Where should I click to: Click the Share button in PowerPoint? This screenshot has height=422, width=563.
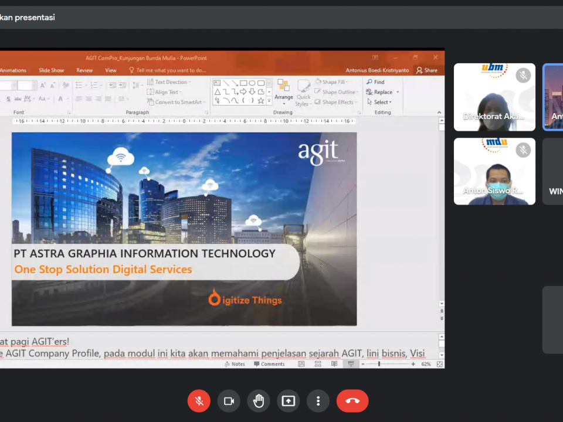427,70
